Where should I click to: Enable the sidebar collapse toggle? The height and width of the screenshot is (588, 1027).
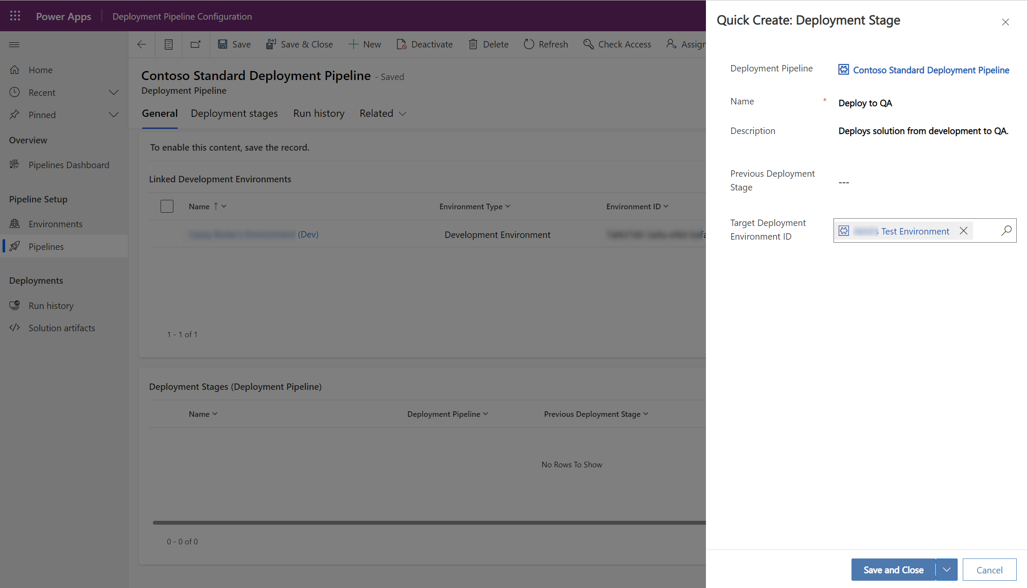click(x=14, y=45)
